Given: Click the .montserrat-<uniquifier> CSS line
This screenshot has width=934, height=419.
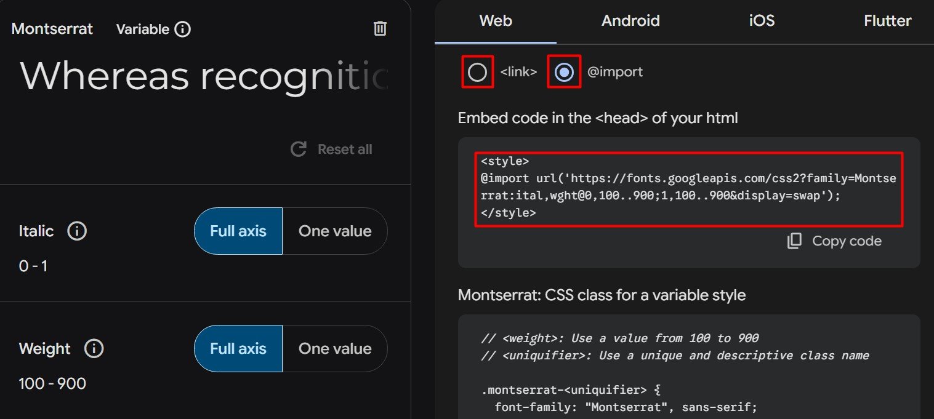Looking at the screenshot, I should coord(571,390).
